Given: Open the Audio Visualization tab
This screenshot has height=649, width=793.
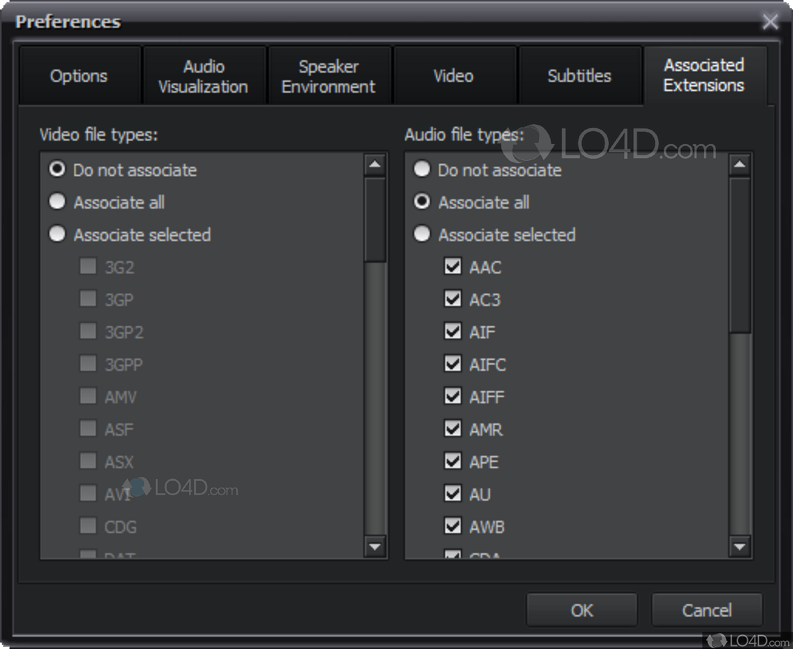Looking at the screenshot, I should 204,75.
